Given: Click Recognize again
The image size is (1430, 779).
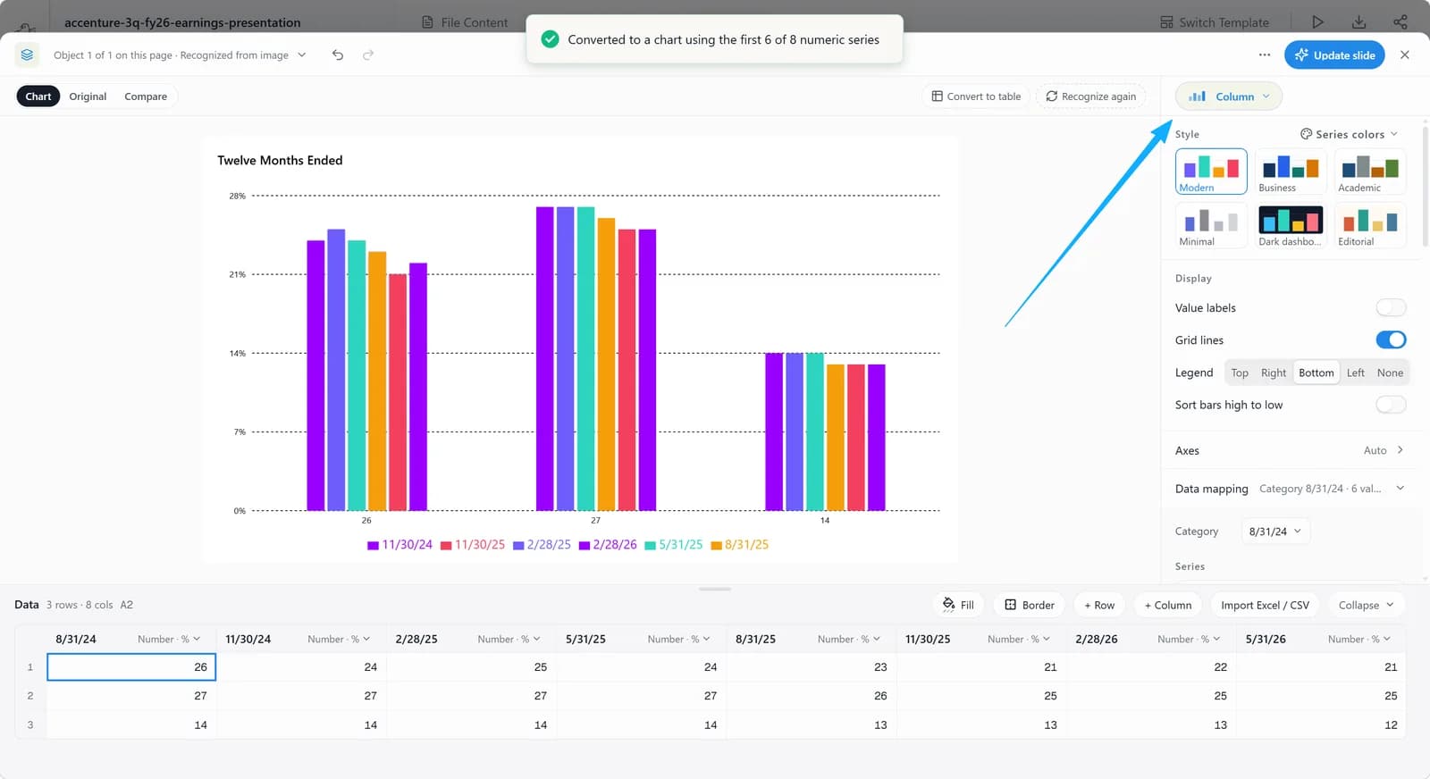Looking at the screenshot, I should [1091, 96].
